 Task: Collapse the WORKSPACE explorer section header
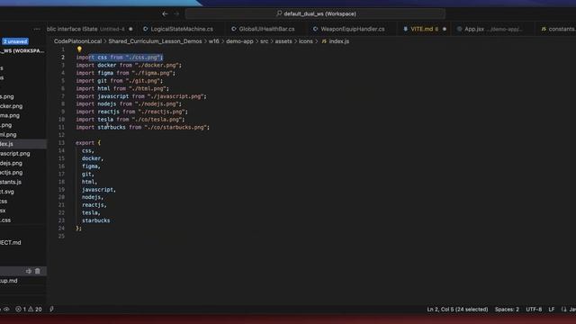point(23,51)
